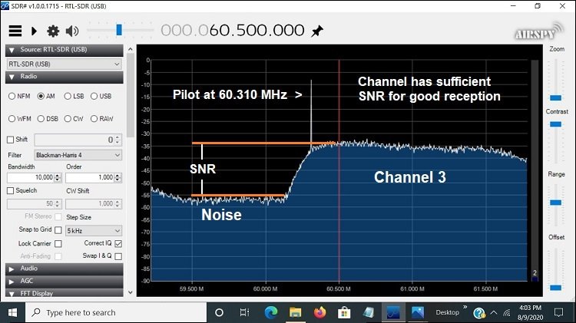Adjust the Zoom slider handle

pyautogui.click(x=556, y=97)
